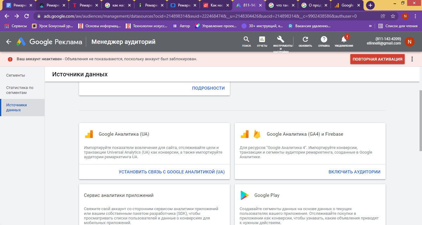Open the Управление проек... bookmark
This screenshot has width=422, height=225.
coord(215,26)
